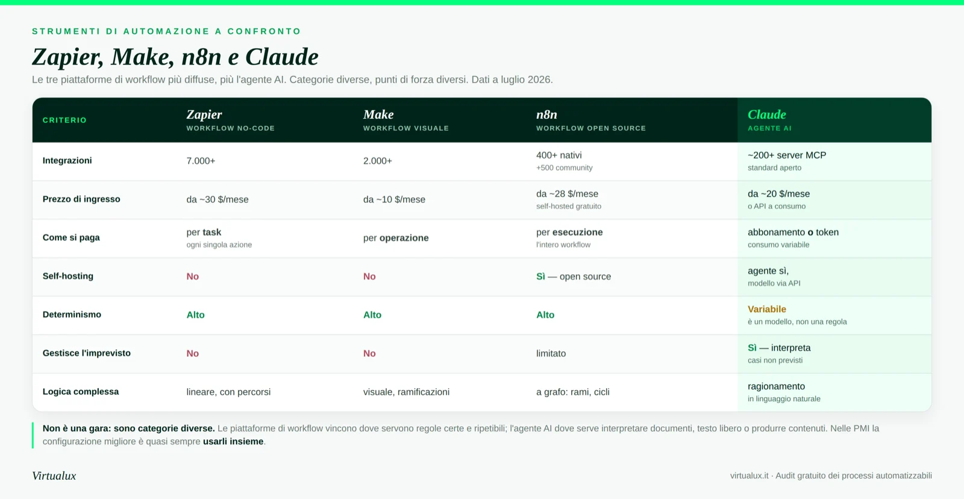Screen dimensions: 964x499
Task: Click the 'per operazione' cell
Action: 396,238
